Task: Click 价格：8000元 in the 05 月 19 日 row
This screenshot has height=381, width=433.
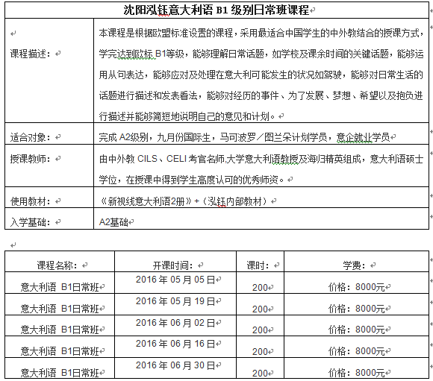Action: click(x=356, y=309)
